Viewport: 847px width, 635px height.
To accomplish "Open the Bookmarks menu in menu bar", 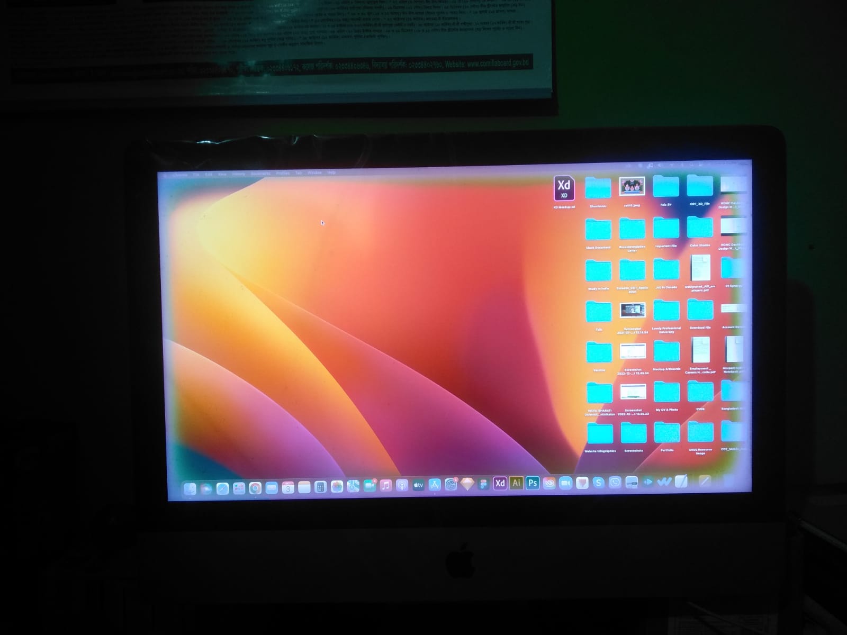I will [x=260, y=173].
